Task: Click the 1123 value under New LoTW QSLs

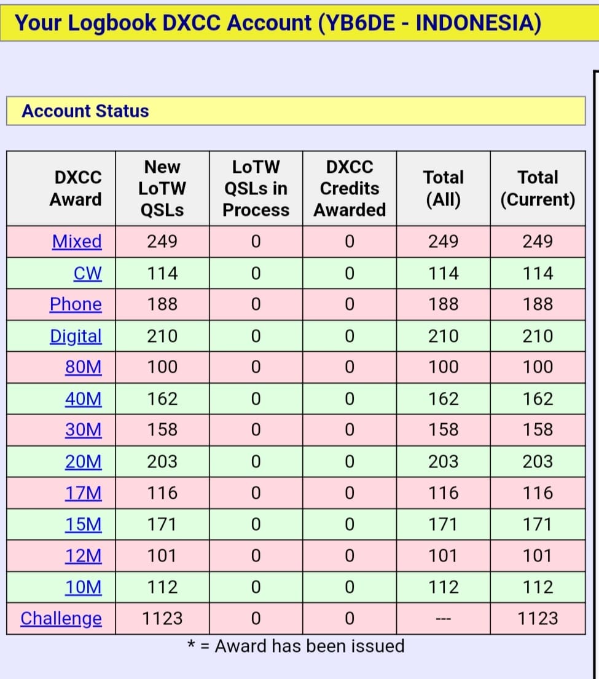Action: tap(162, 618)
